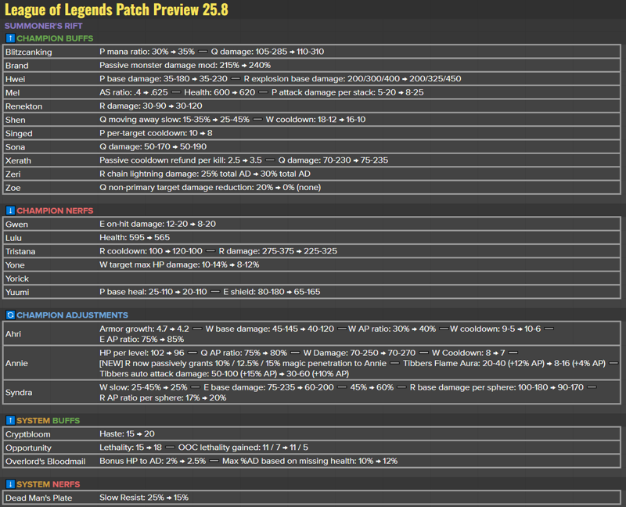Click Hwei's 'R explosion base damage' change

tap(352, 79)
